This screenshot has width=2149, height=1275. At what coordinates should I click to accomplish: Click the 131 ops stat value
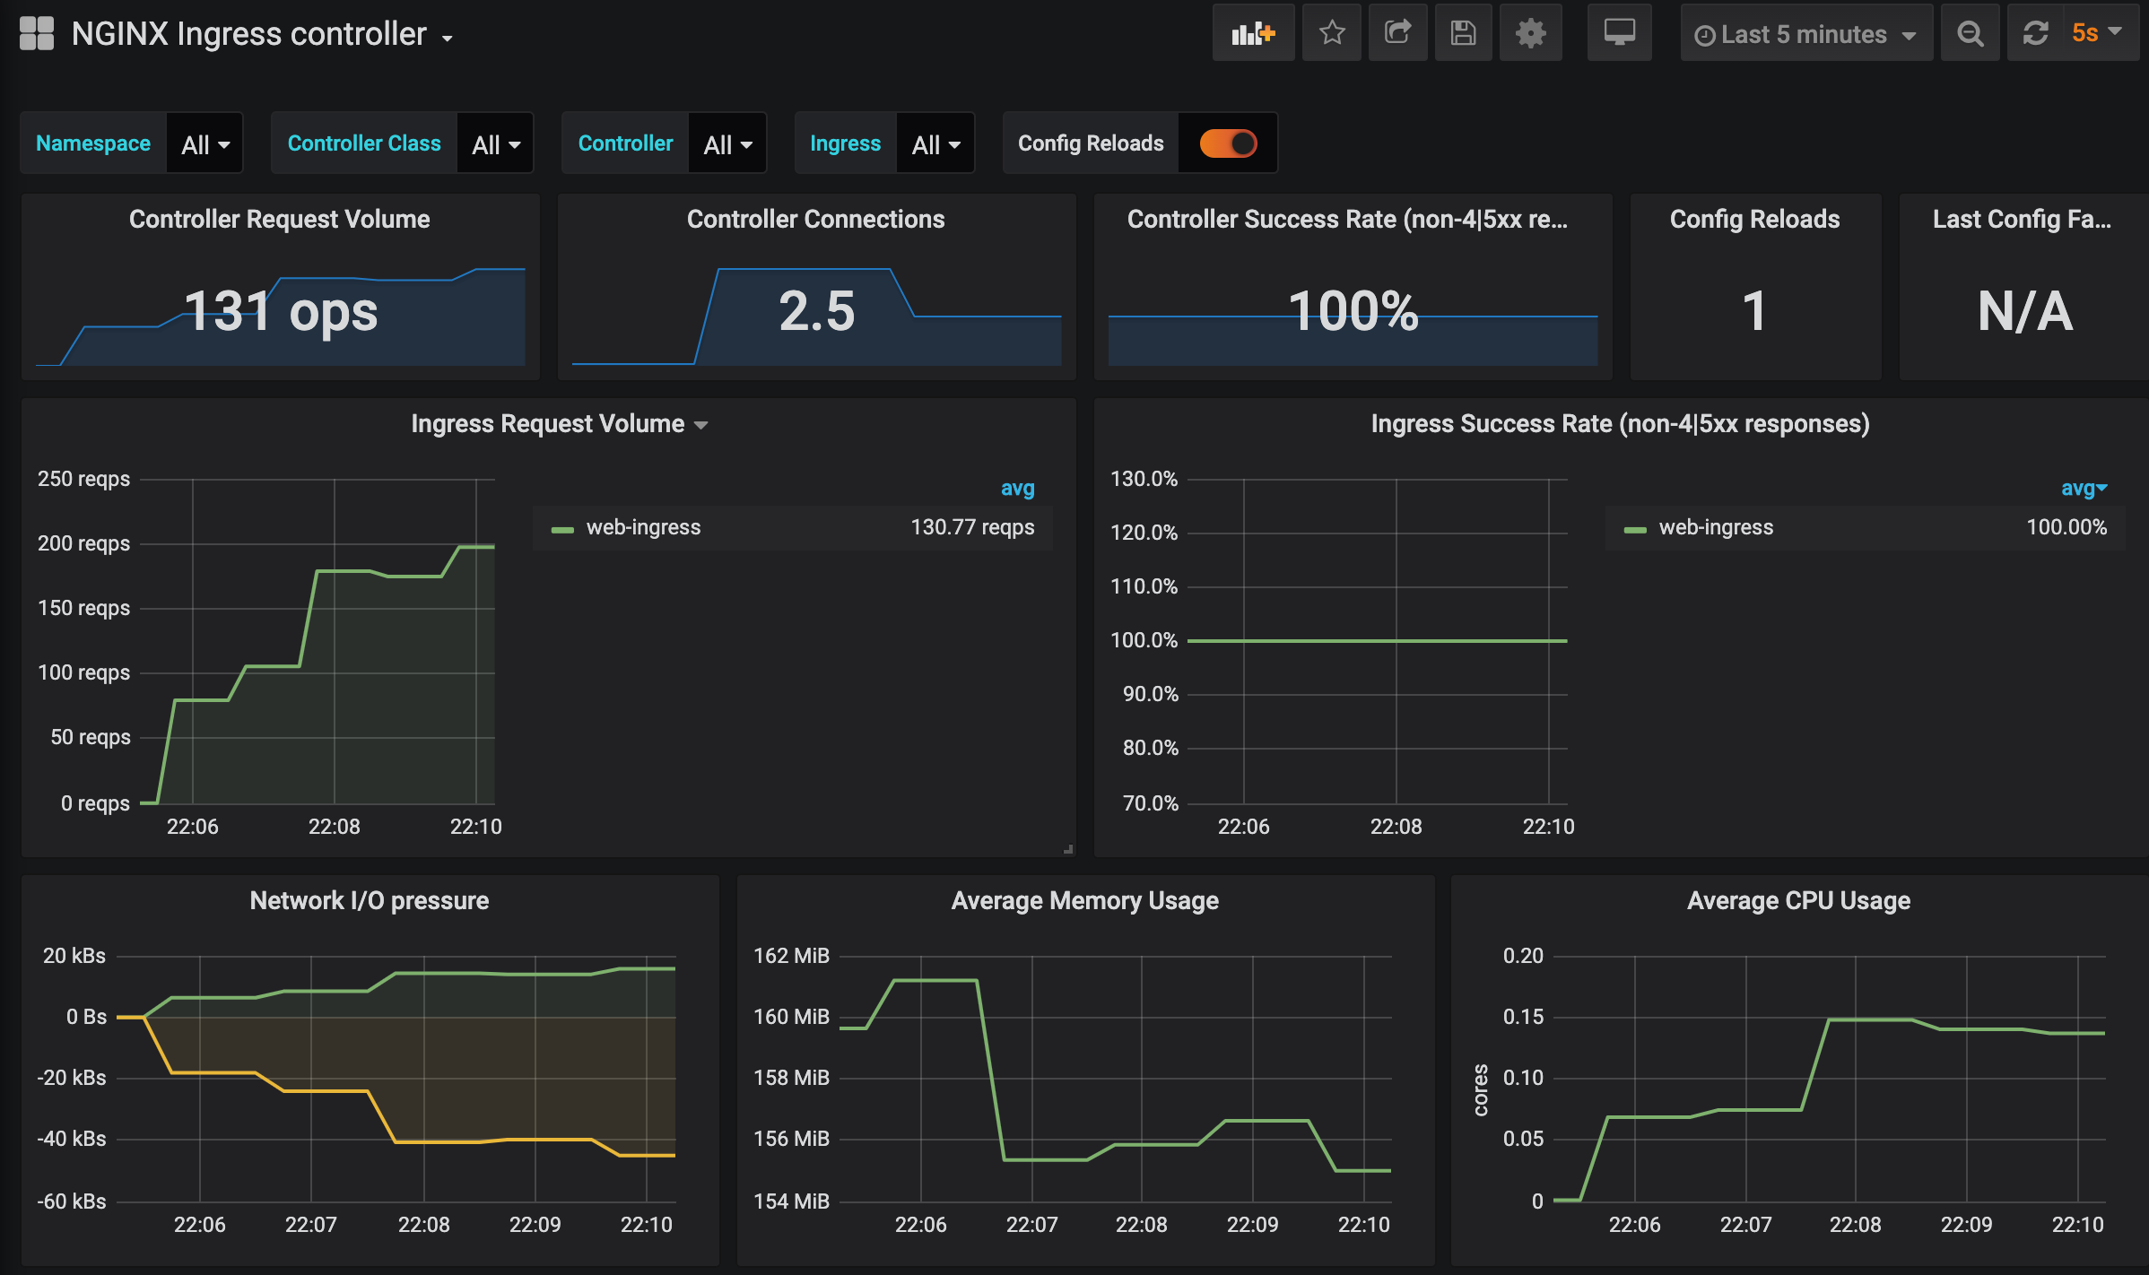tap(281, 312)
